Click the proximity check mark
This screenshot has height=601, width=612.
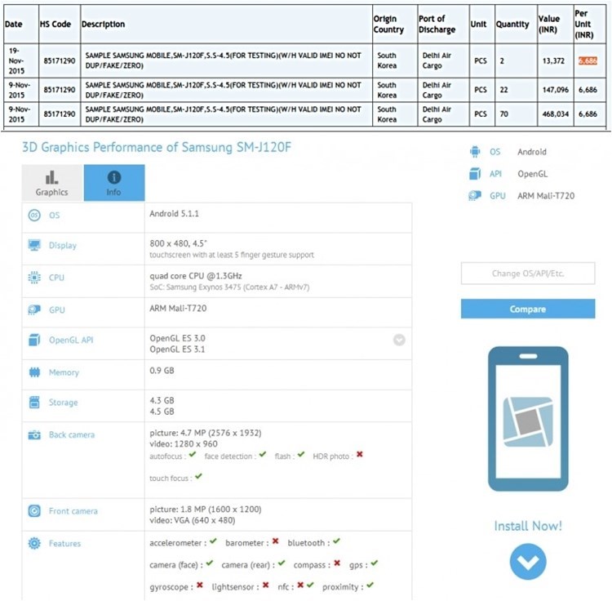pyautogui.click(x=370, y=585)
